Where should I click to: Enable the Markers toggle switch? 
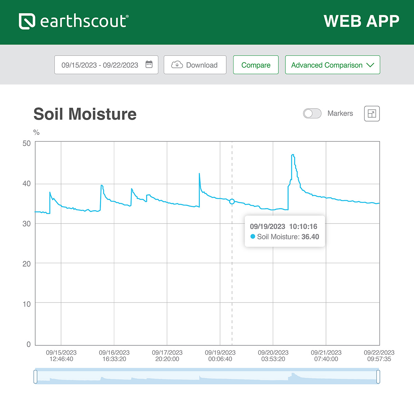(x=312, y=114)
